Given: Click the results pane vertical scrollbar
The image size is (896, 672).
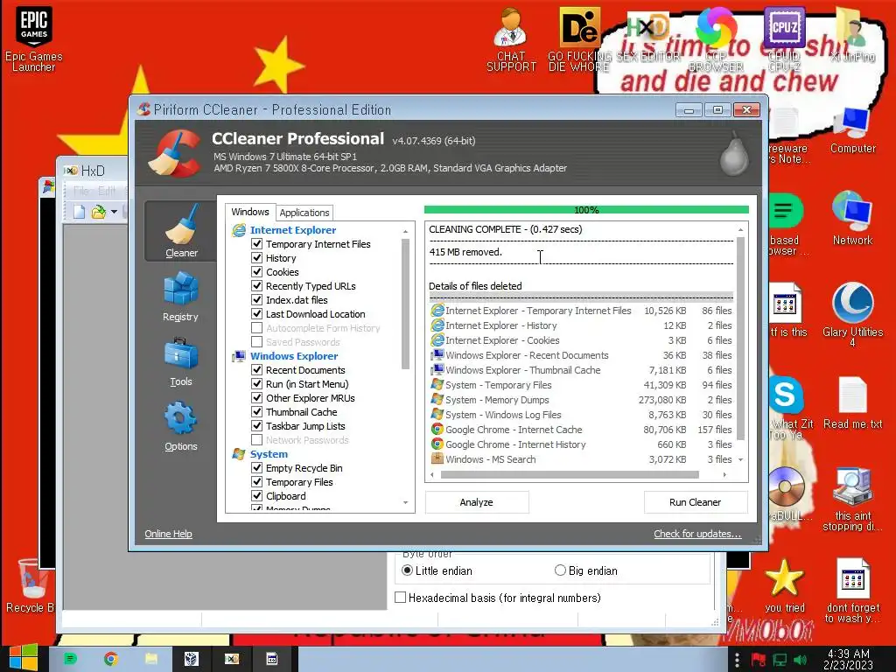Looking at the screenshot, I should click(740, 339).
